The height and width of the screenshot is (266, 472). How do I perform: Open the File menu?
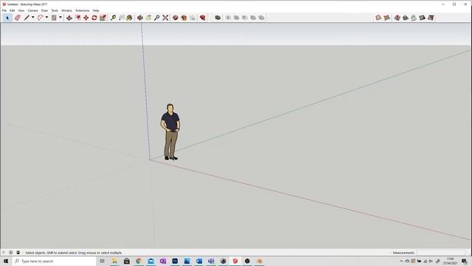pyautogui.click(x=4, y=10)
